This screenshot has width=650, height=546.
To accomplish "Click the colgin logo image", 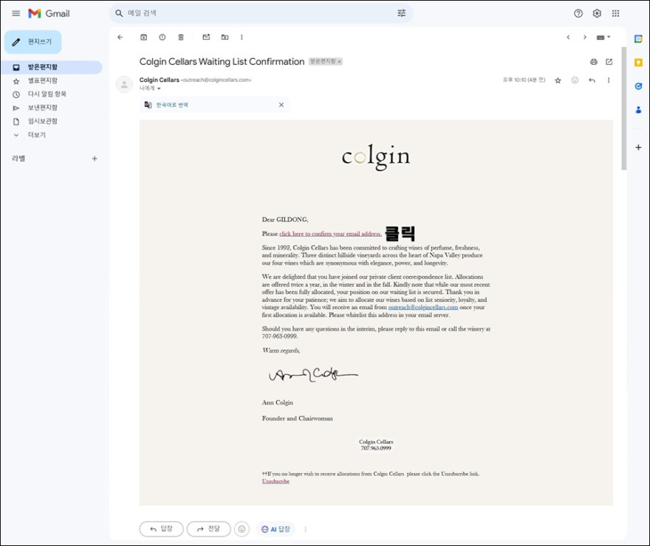I will pyautogui.click(x=376, y=157).
